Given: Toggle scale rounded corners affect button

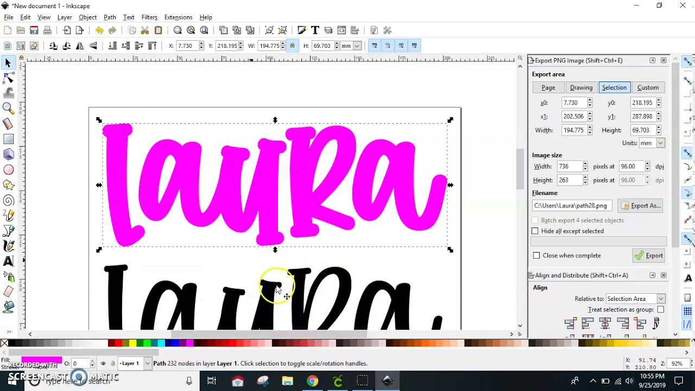Looking at the screenshot, I should (x=388, y=46).
